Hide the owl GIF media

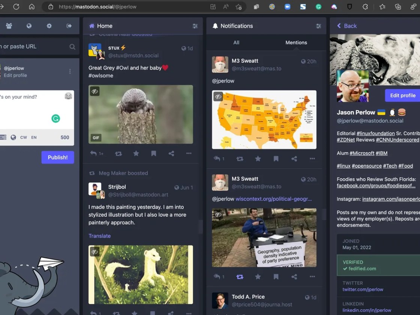point(95,91)
